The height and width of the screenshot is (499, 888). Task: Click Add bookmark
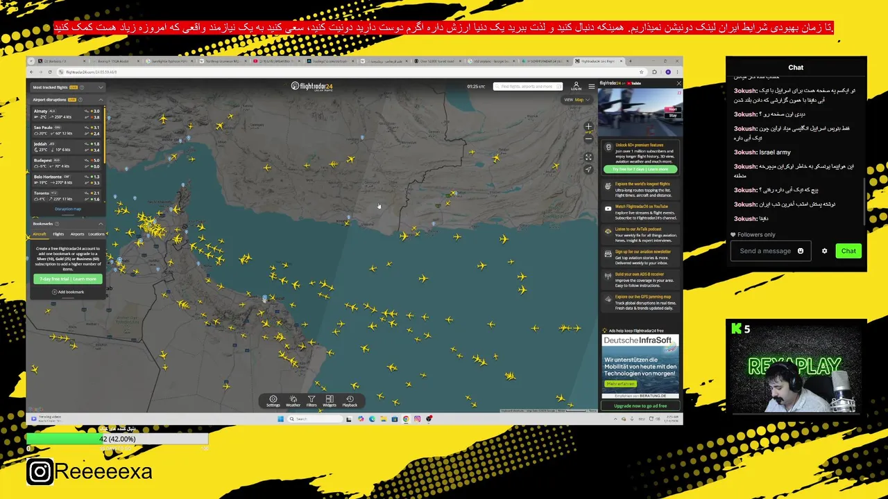tap(68, 292)
